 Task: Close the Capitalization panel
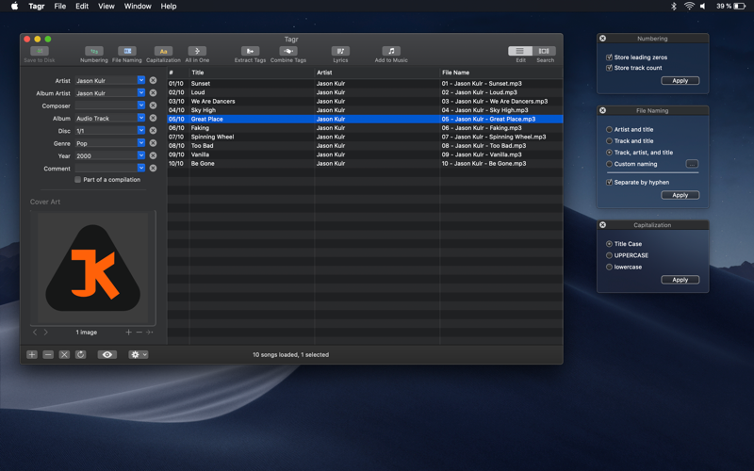(x=602, y=225)
